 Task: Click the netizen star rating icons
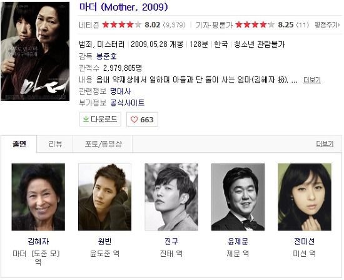point(122,24)
